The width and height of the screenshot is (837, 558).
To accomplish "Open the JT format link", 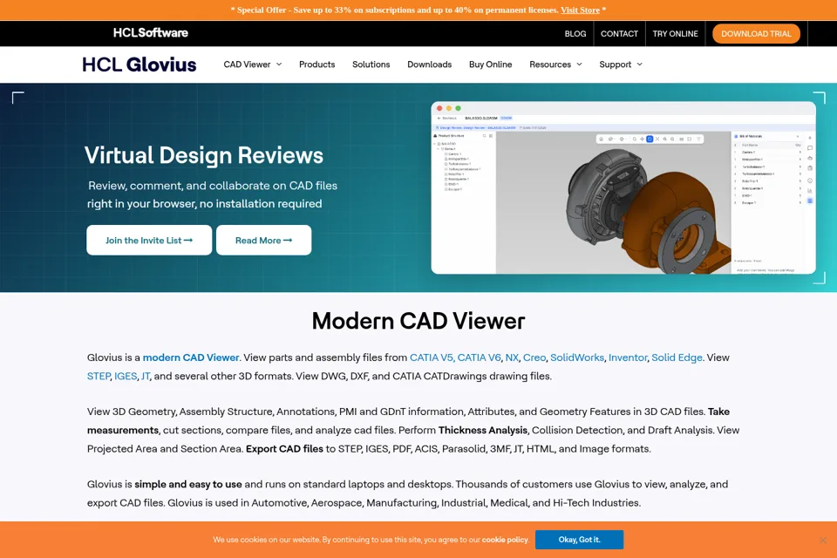I will tap(146, 377).
